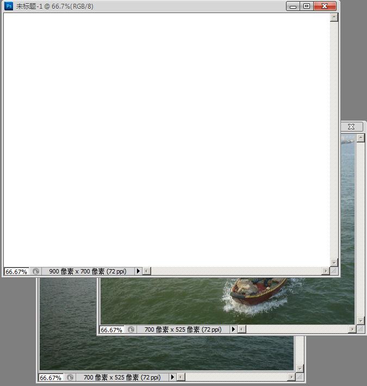
Task: Click the down scroll arrow in the 未标题-1 window
Action: point(334,263)
